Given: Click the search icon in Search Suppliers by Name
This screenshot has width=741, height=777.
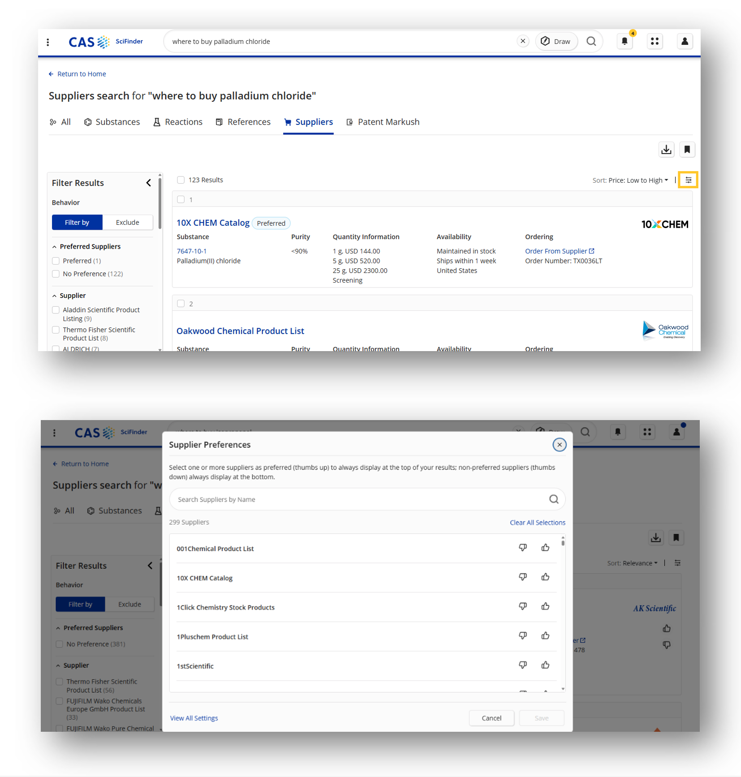Looking at the screenshot, I should click(x=554, y=499).
